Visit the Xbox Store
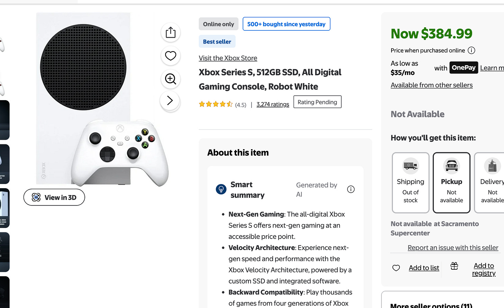This screenshot has width=504, height=308. click(228, 58)
